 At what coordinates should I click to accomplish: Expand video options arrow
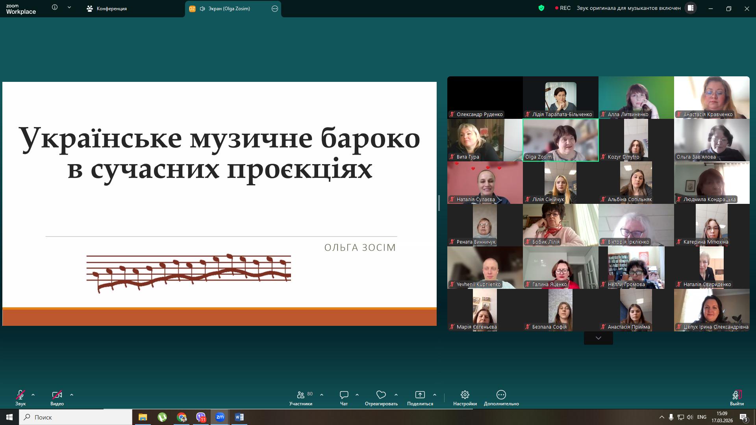pos(72,395)
